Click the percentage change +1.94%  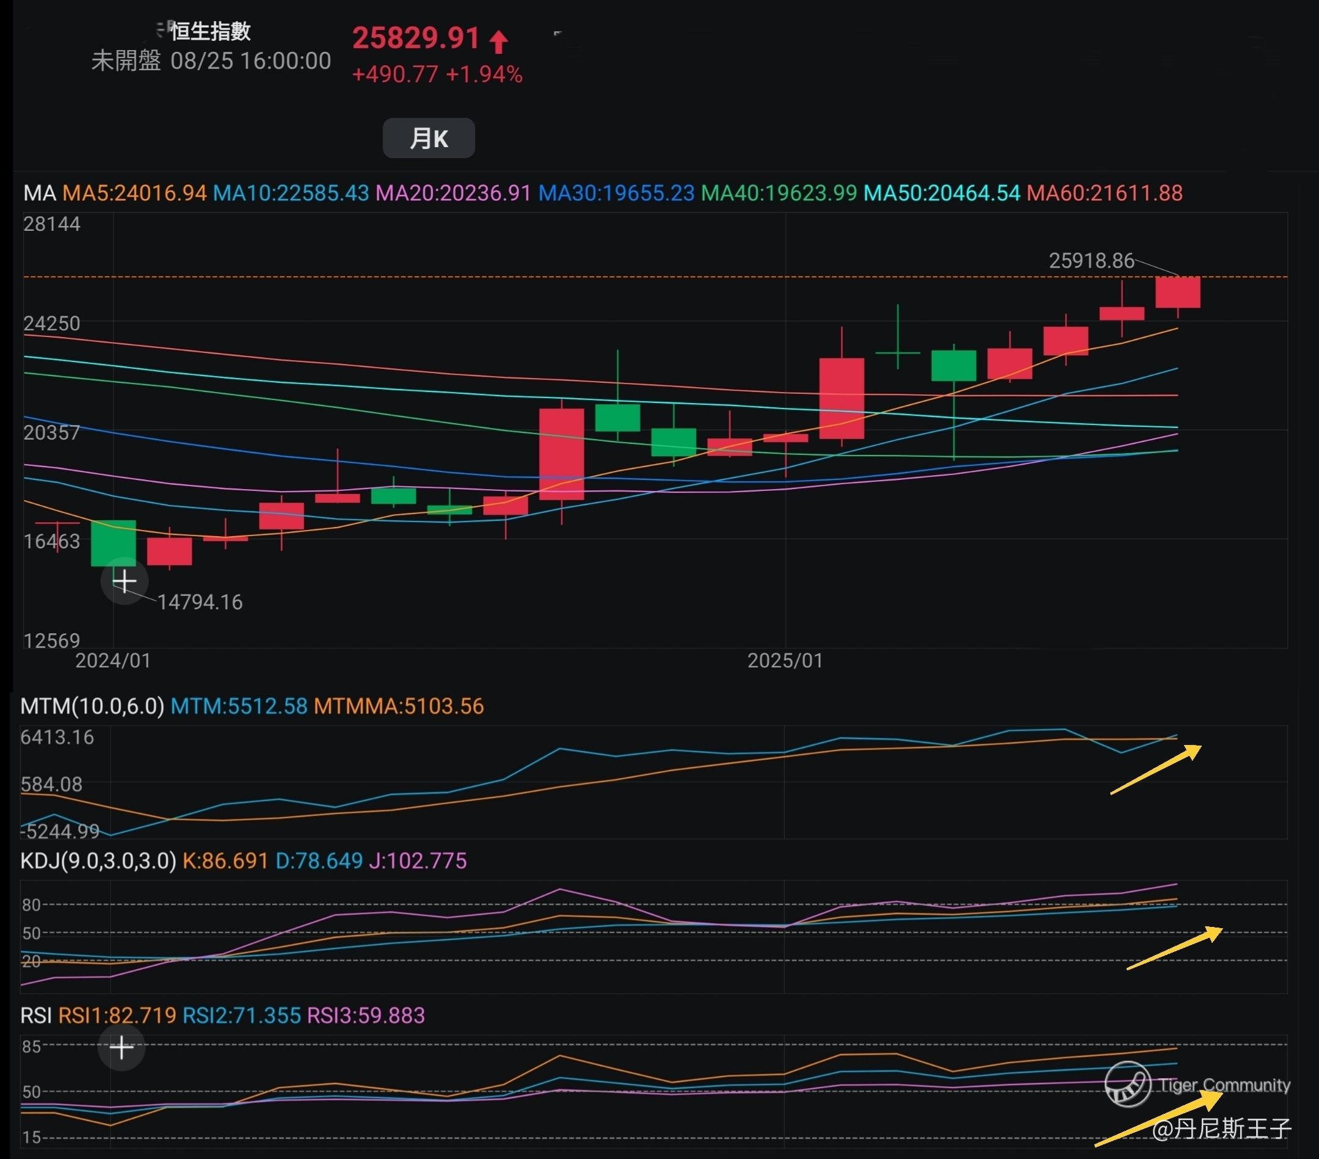click(x=484, y=74)
